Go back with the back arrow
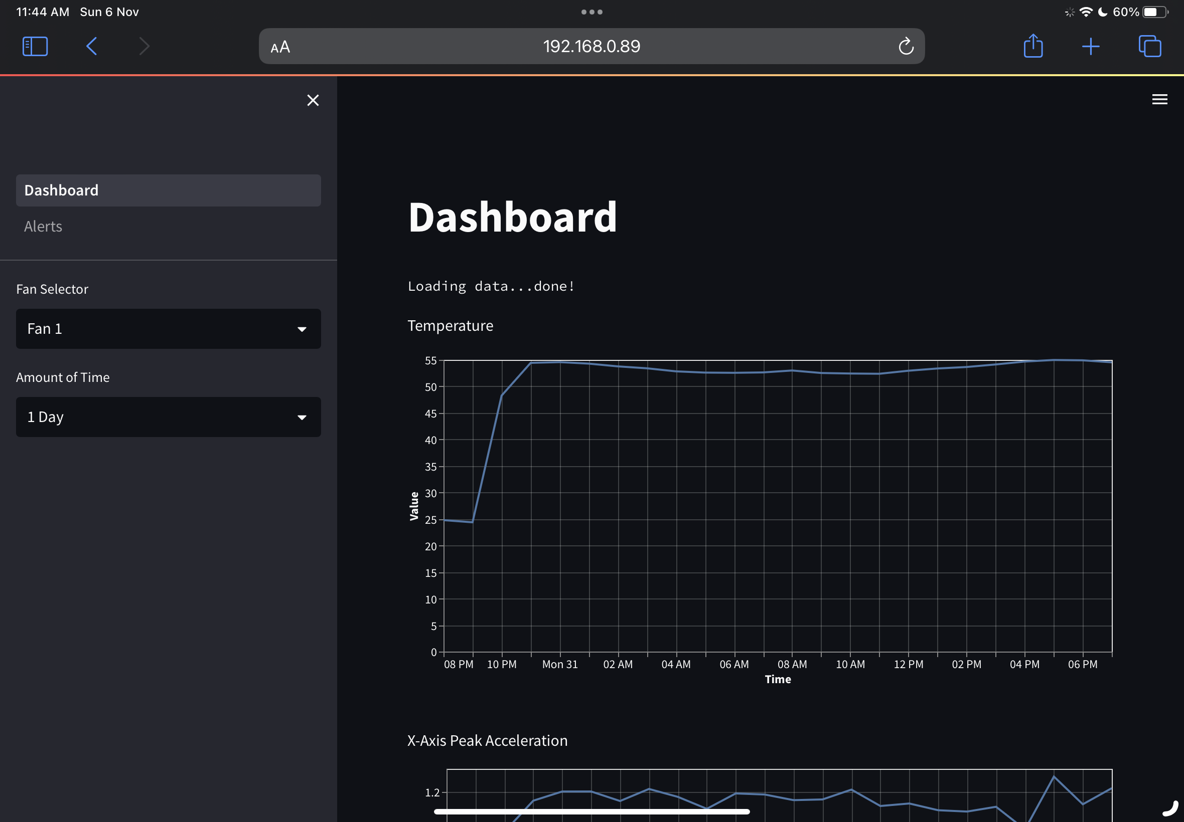1184x822 pixels. click(92, 46)
